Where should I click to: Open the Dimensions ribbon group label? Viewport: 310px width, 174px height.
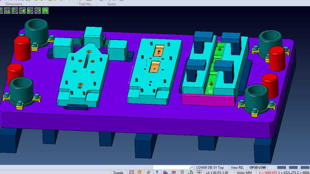[14, 4]
